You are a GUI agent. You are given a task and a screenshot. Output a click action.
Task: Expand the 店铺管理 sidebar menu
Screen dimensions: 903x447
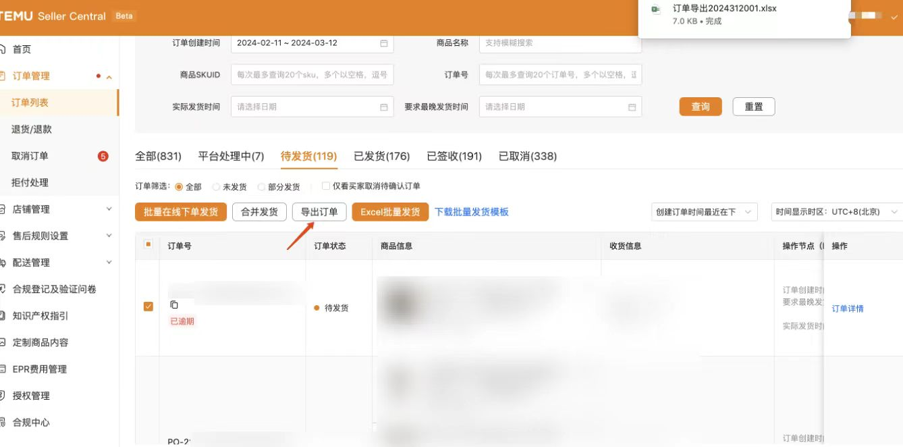[109, 209]
